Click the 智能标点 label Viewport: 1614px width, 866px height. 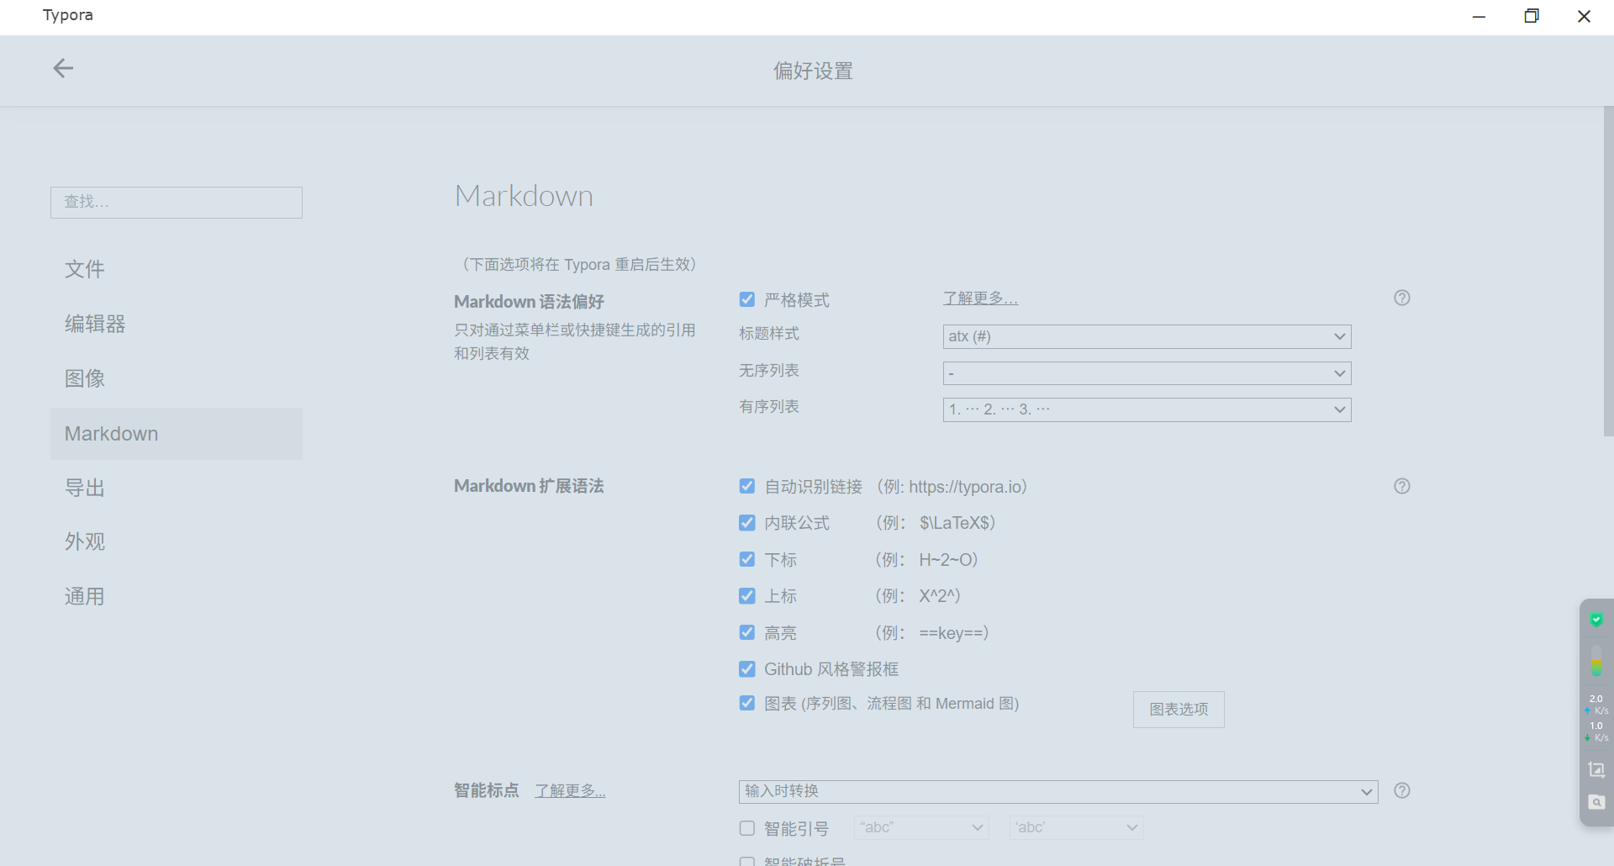click(x=486, y=790)
